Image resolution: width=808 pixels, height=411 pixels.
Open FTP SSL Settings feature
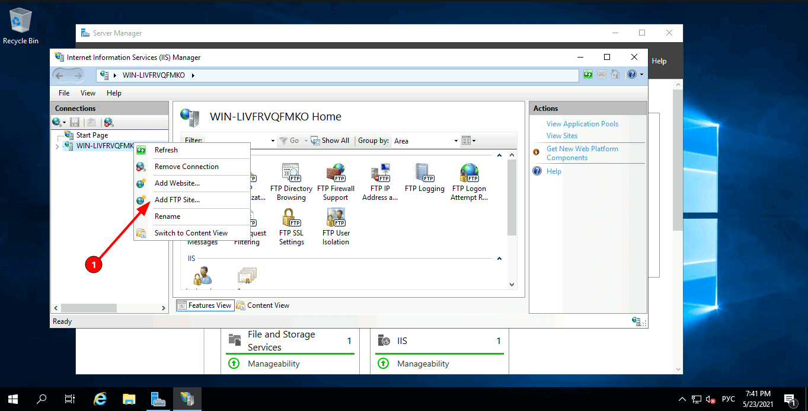(x=291, y=227)
